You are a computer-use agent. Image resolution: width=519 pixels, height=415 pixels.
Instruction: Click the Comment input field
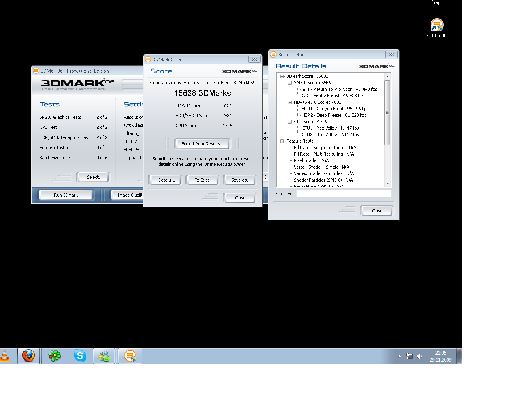(x=344, y=194)
